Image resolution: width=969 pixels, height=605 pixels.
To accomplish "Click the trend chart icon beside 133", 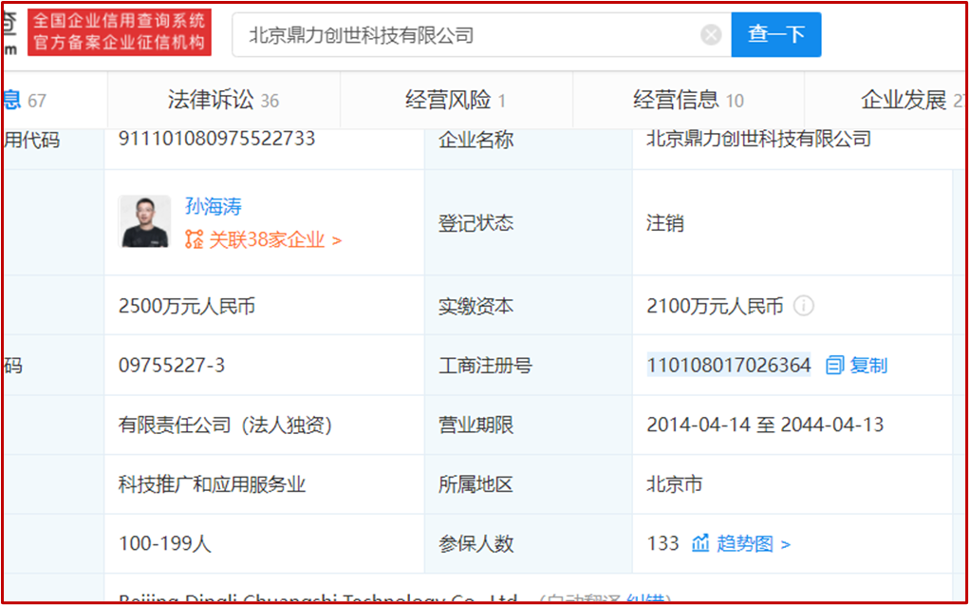I will [x=700, y=543].
